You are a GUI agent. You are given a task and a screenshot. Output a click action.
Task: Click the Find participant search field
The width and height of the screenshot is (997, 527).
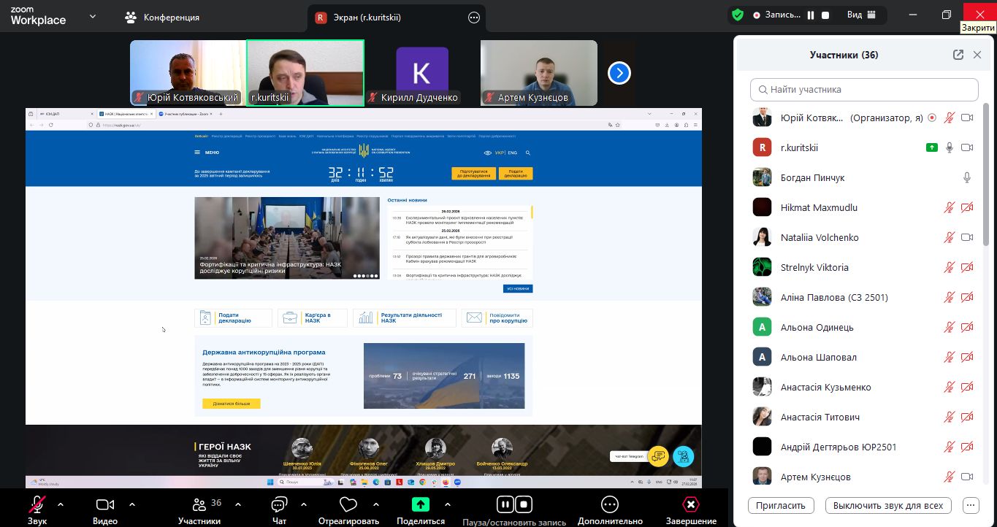pyautogui.click(x=864, y=90)
